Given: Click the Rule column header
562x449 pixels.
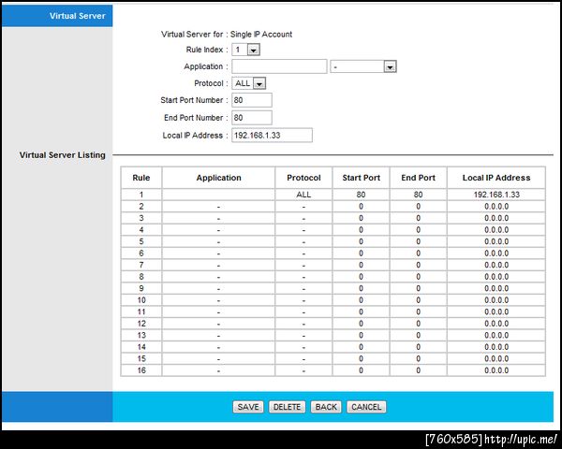Looking at the screenshot, I should pyautogui.click(x=141, y=178).
